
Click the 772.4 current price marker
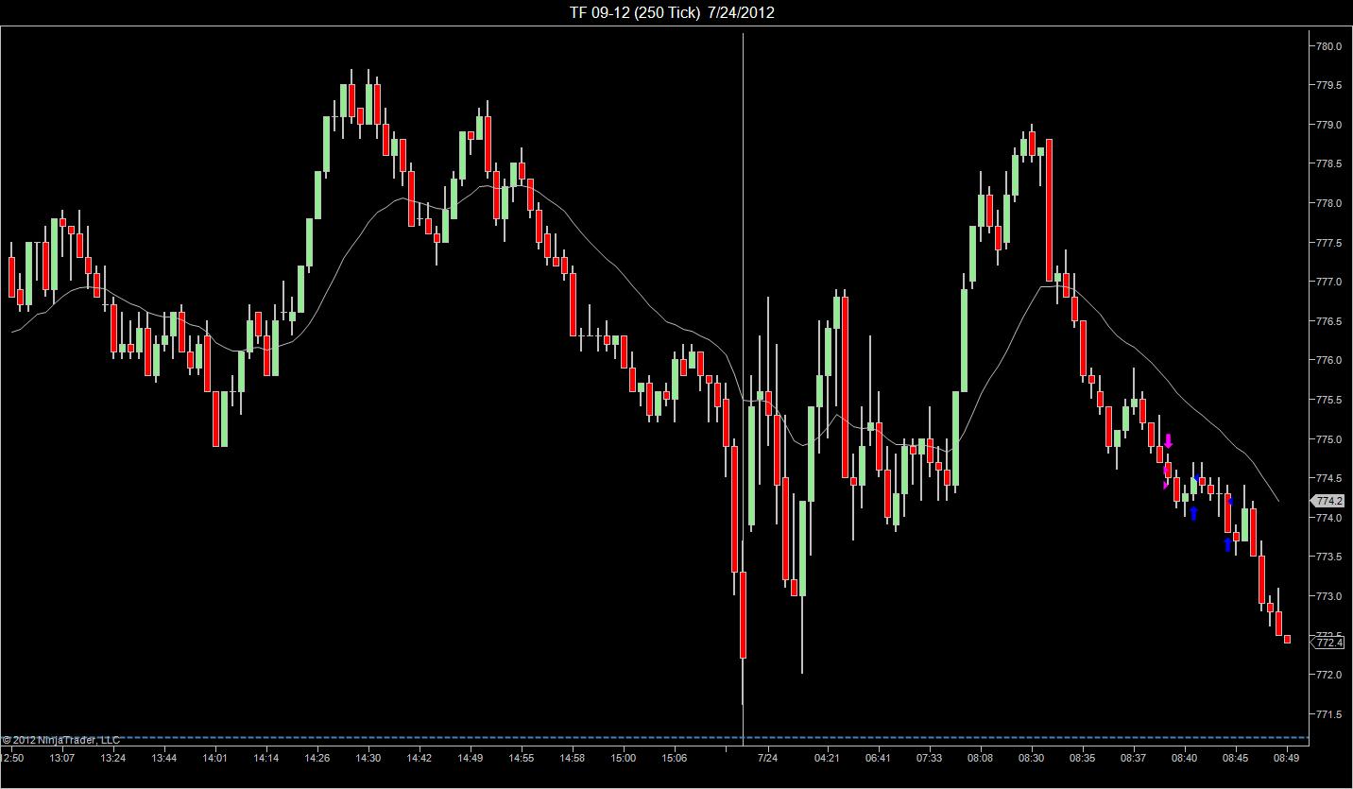1328,643
